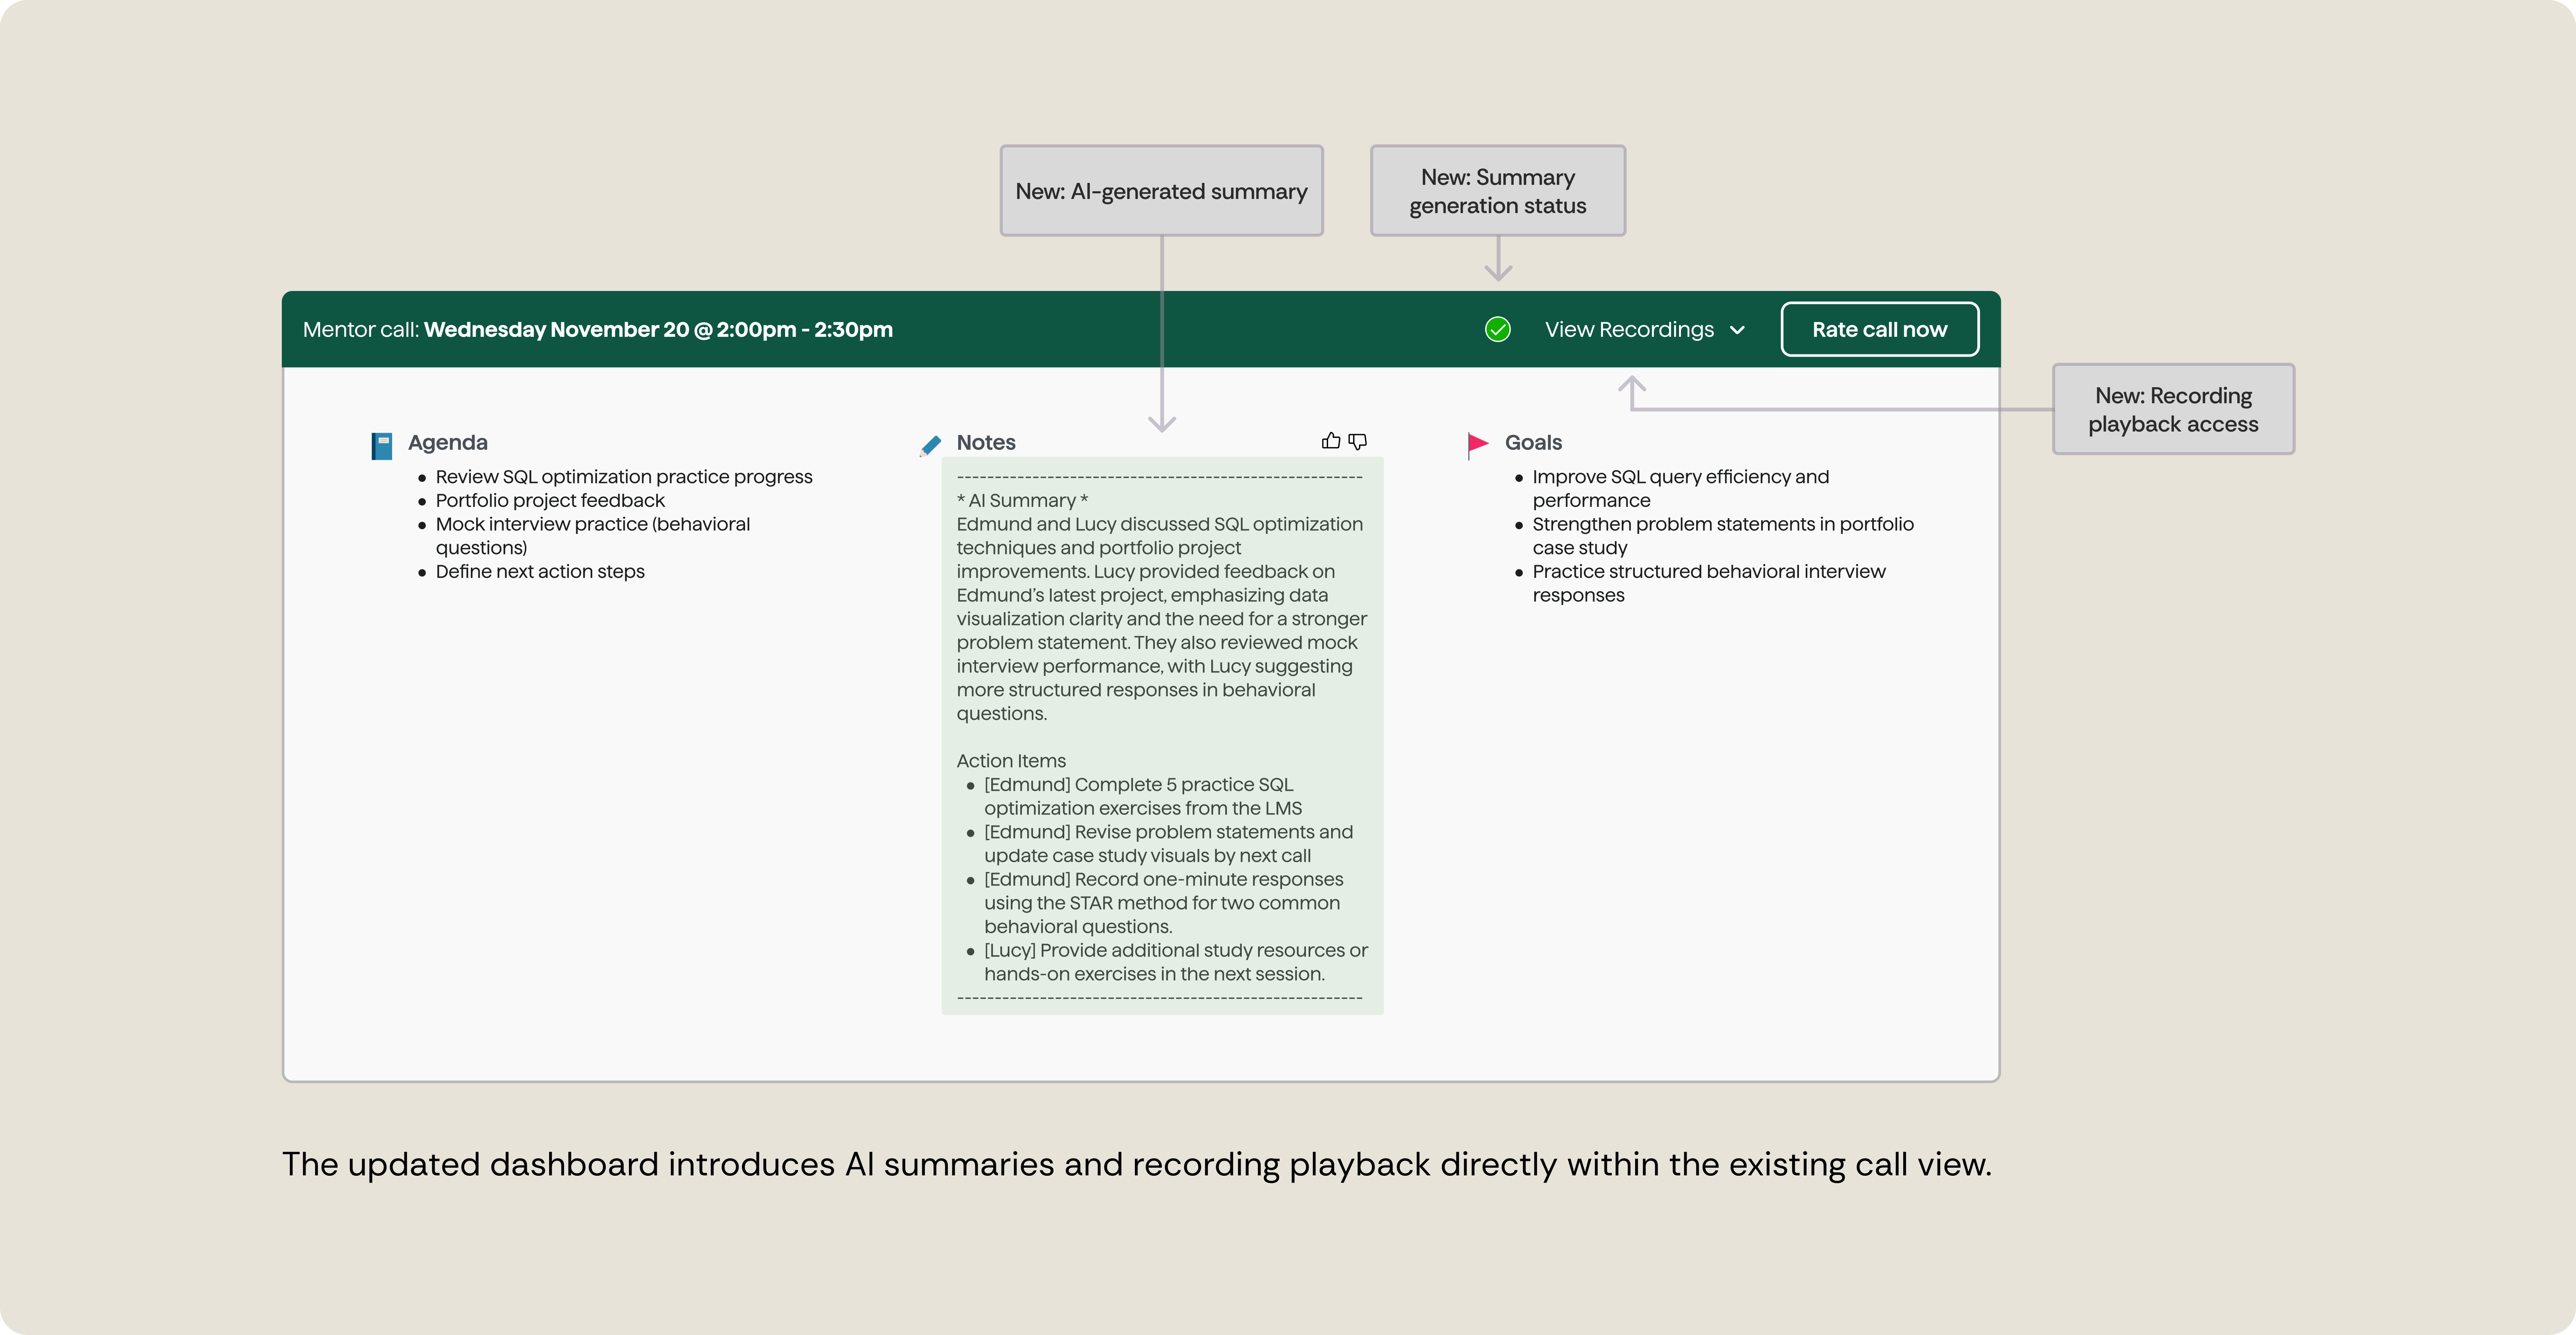This screenshot has height=1335, width=2576.
Task: Give the AI summary a thumbs down
Action: point(1357,441)
